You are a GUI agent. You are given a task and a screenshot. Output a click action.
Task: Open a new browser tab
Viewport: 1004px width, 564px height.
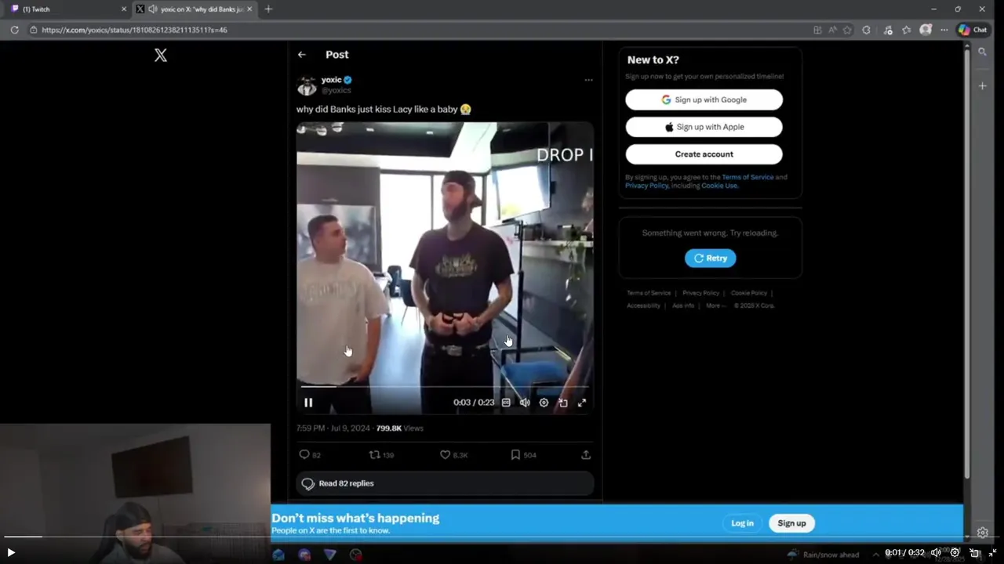tap(268, 9)
